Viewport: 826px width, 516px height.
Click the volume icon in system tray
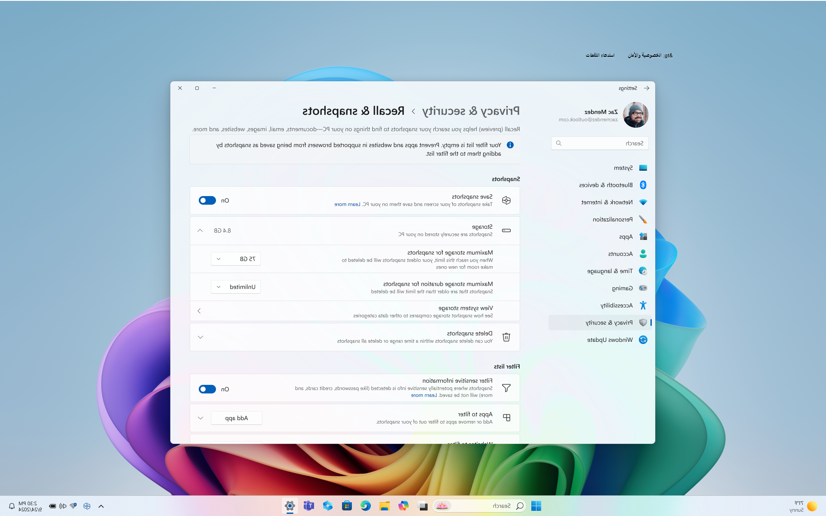click(x=63, y=506)
